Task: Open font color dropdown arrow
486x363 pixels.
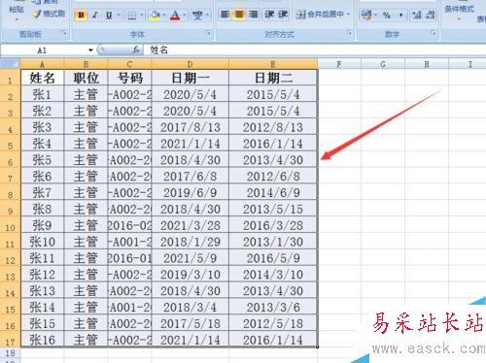Action: (185, 16)
